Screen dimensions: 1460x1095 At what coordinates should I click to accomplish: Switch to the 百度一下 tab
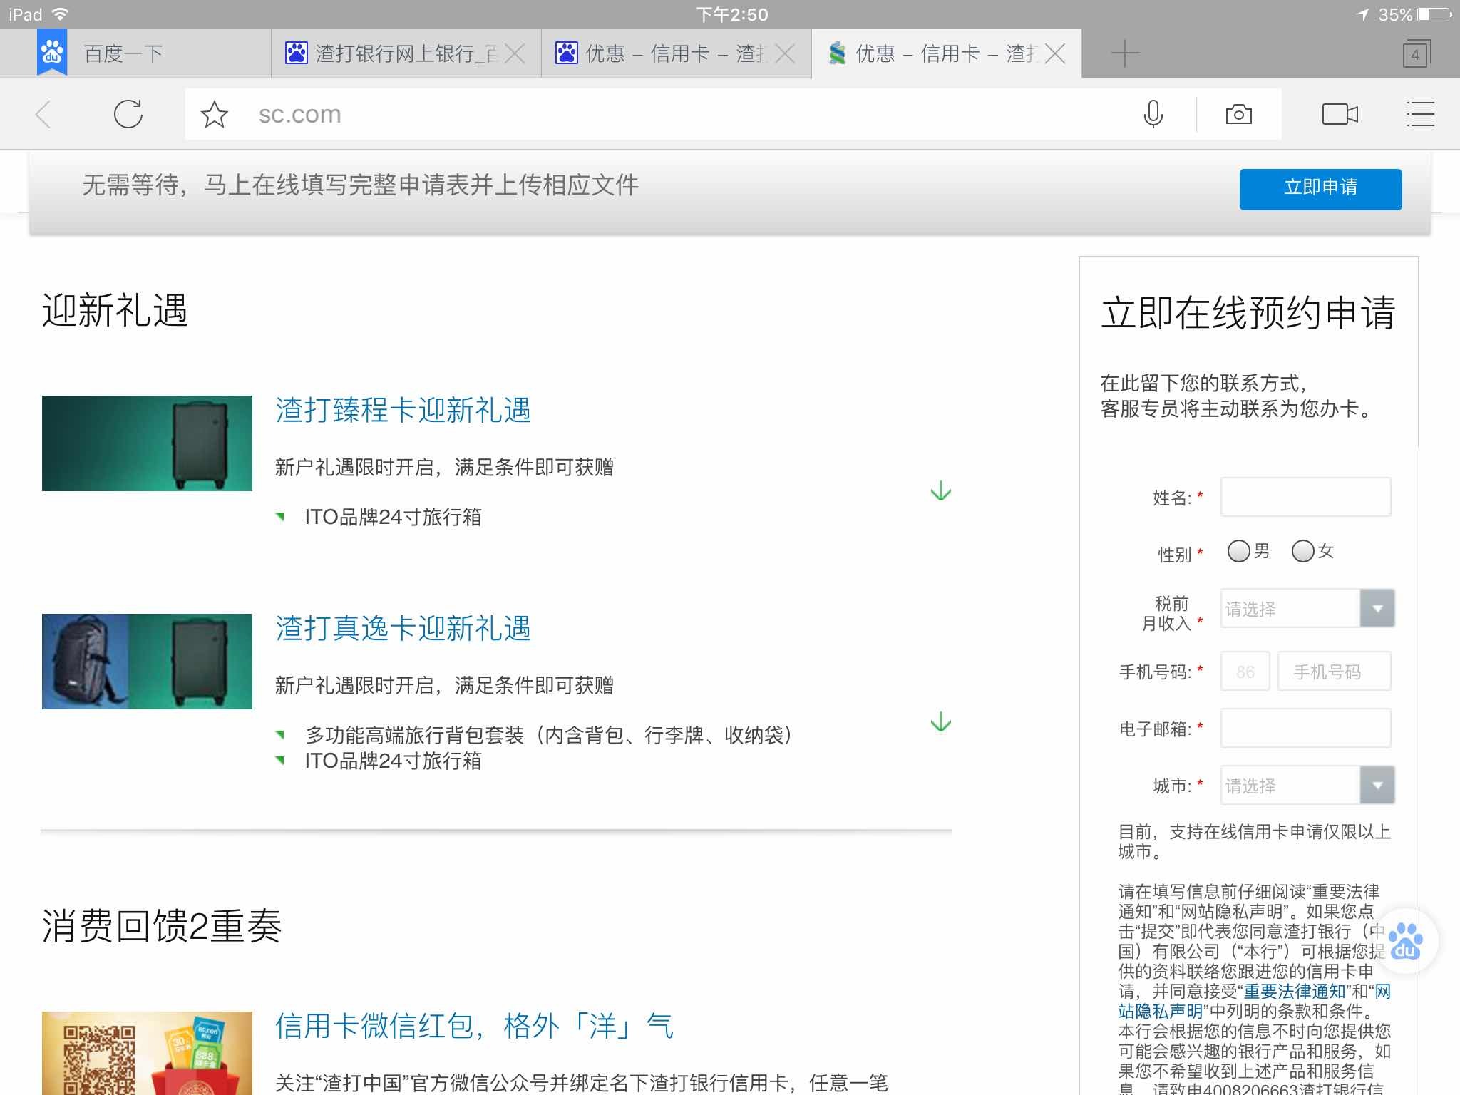135,53
